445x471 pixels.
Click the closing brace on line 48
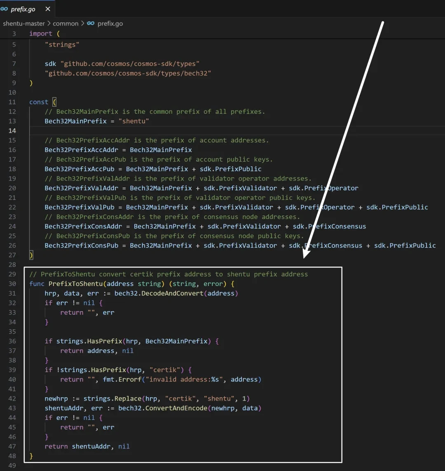pos(31,456)
